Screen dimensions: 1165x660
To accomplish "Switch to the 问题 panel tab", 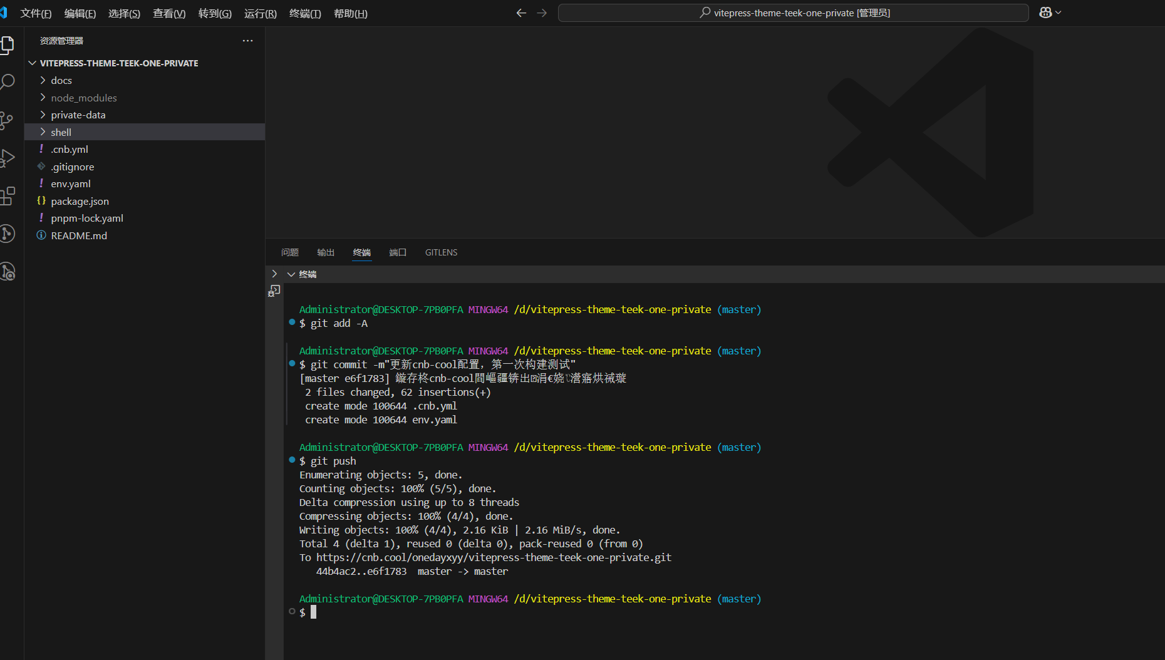I will coord(290,252).
